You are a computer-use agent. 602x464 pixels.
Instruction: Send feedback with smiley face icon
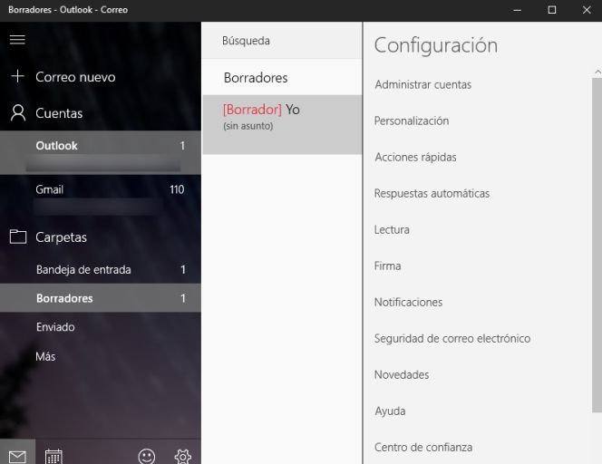click(x=146, y=457)
